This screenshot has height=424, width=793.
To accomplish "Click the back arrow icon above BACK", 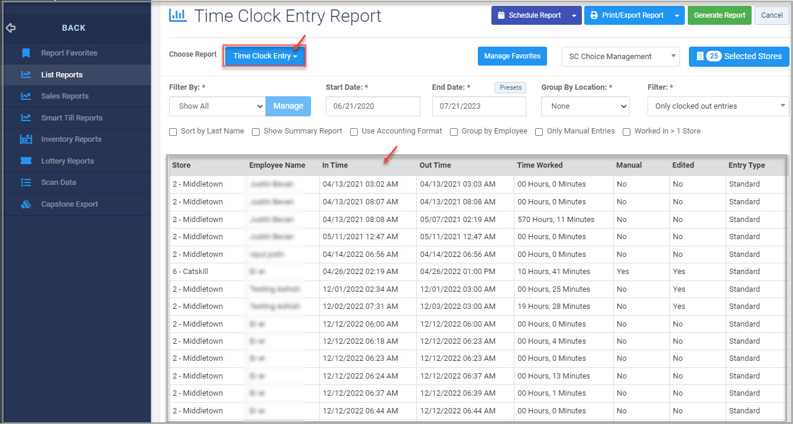I will click(10, 27).
